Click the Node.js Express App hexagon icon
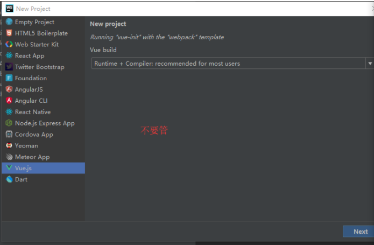Screen dimensions: 374x245 pyautogui.click(x=9, y=123)
